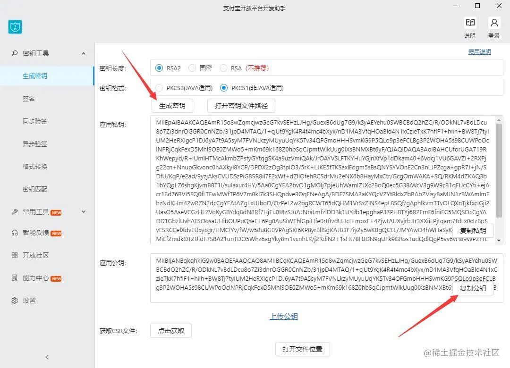The width and height of the screenshot is (510, 368).
Task: Click the 设置 gear icon
Action: tap(15, 301)
